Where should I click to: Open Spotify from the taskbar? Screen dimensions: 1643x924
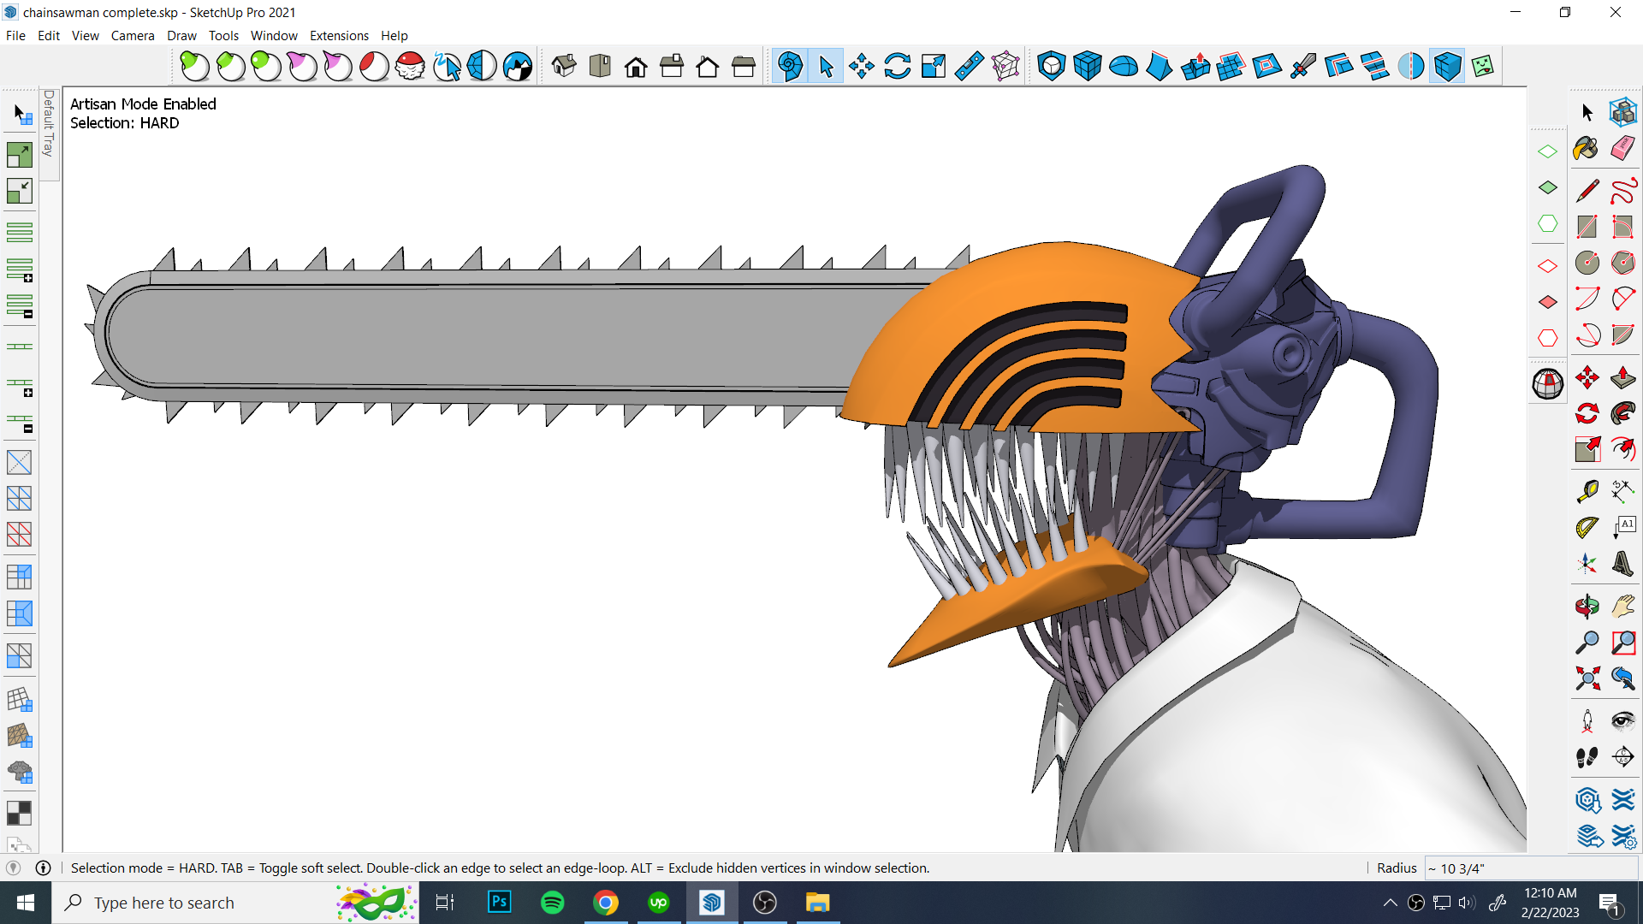point(553,903)
